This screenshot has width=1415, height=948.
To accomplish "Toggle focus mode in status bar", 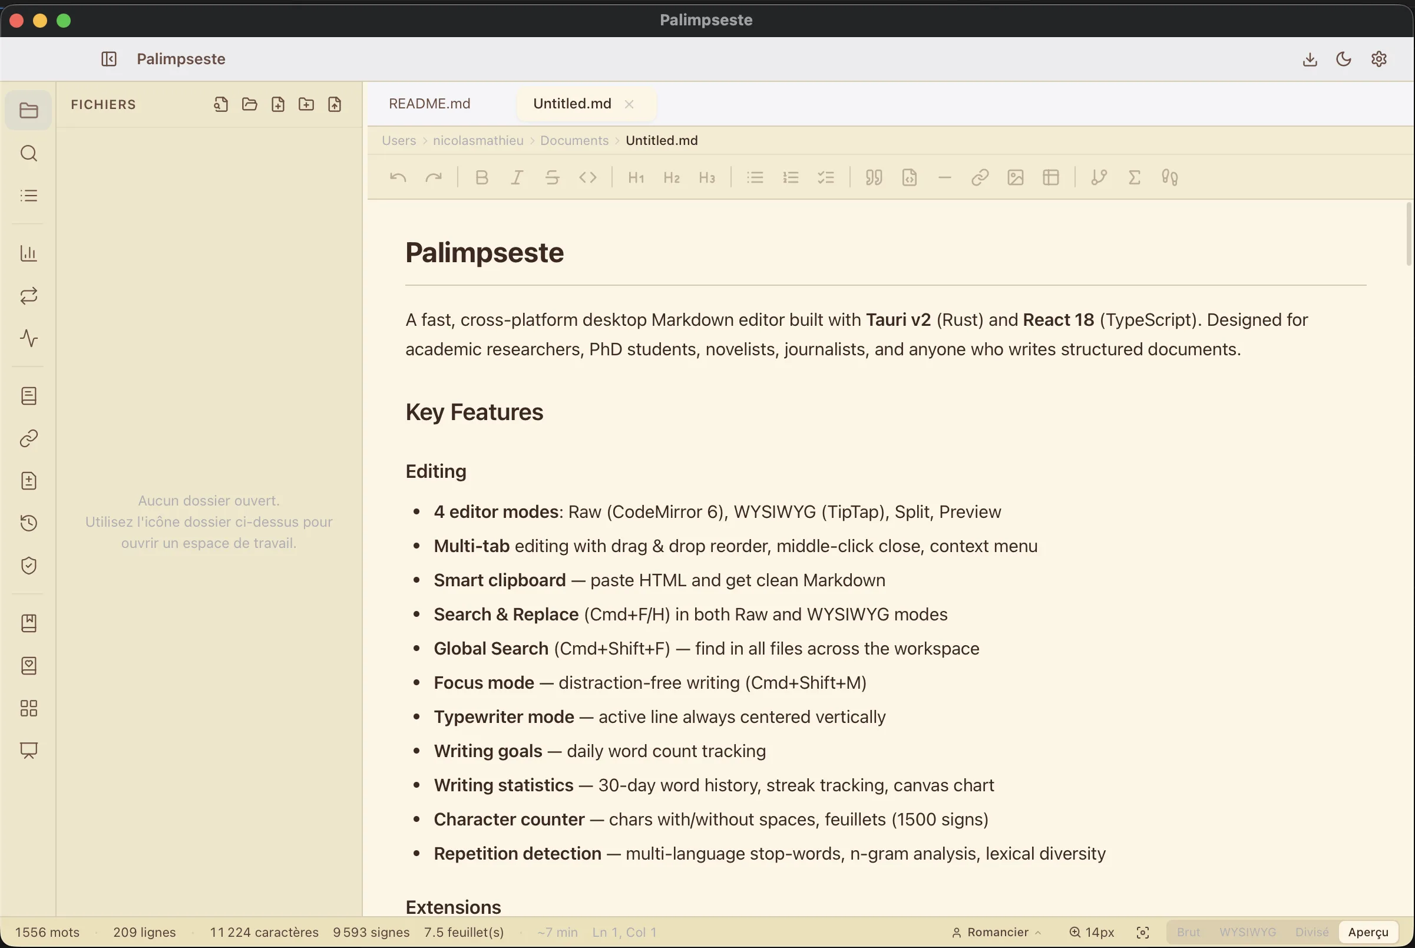I will click(x=1142, y=932).
